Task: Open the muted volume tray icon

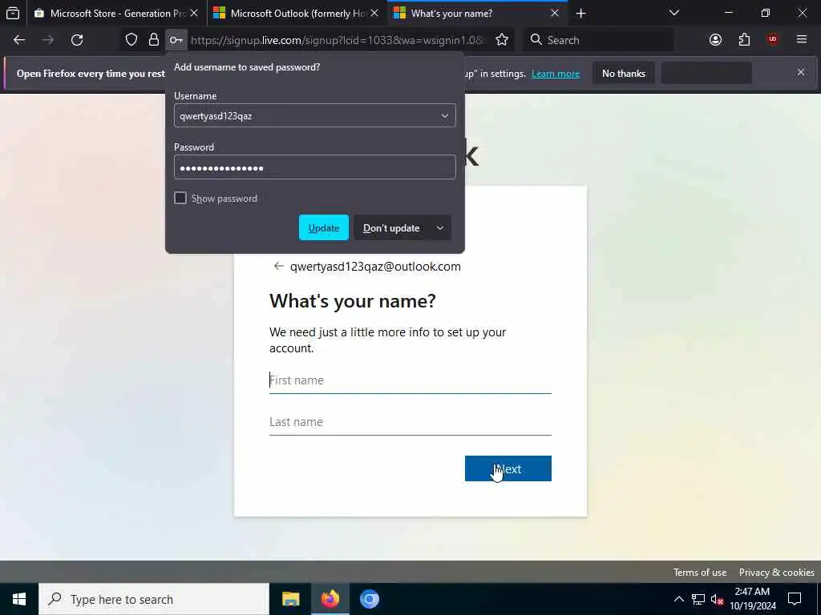Action: click(x=717, y=599)
